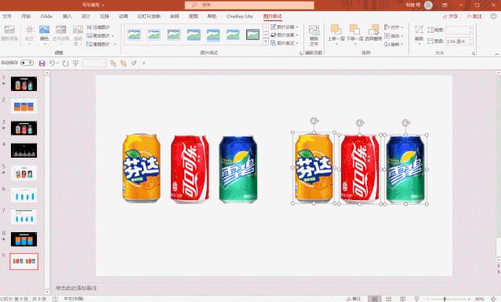Switch to the OneKey Lite tab

pos(240,16)
